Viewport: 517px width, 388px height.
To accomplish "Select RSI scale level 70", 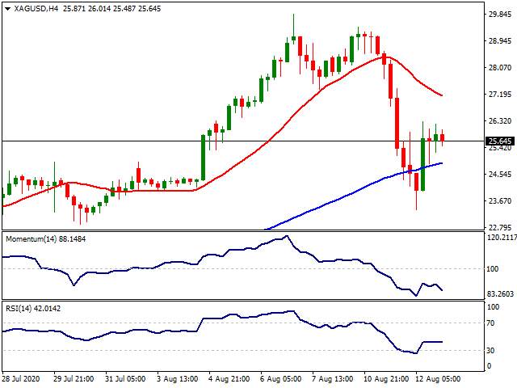I will 490,323.
